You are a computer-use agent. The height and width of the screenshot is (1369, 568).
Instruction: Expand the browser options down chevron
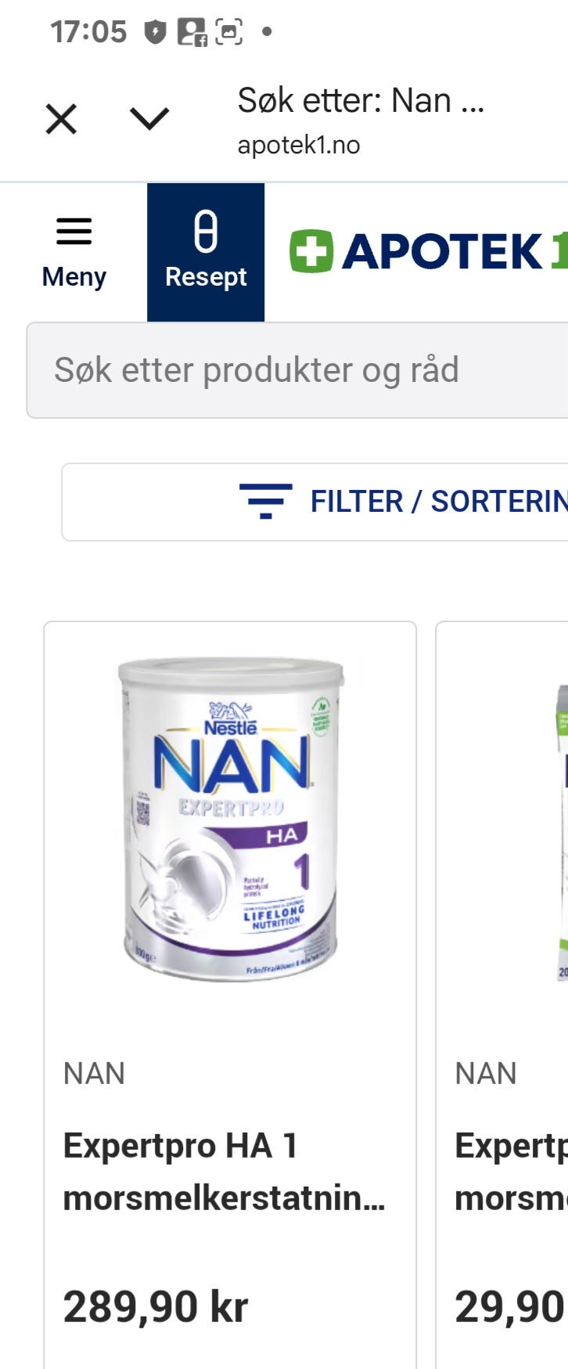[x=149, y=119]
